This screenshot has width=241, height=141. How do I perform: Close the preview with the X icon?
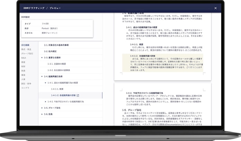pyautogui.click(x=215, y=8)
